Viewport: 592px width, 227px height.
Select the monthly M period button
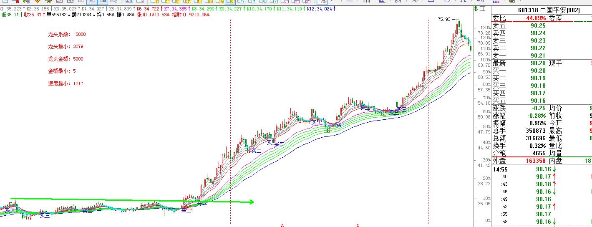click(252, 2)
